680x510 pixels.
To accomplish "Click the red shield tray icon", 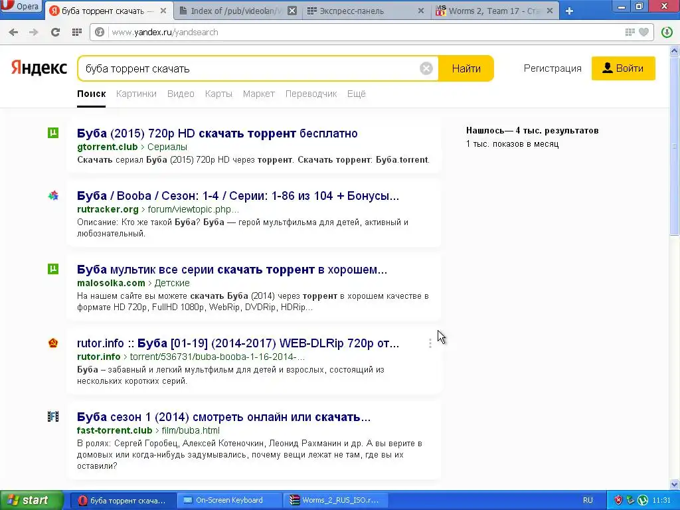I will pyautogui.click(x=618, y=500).
